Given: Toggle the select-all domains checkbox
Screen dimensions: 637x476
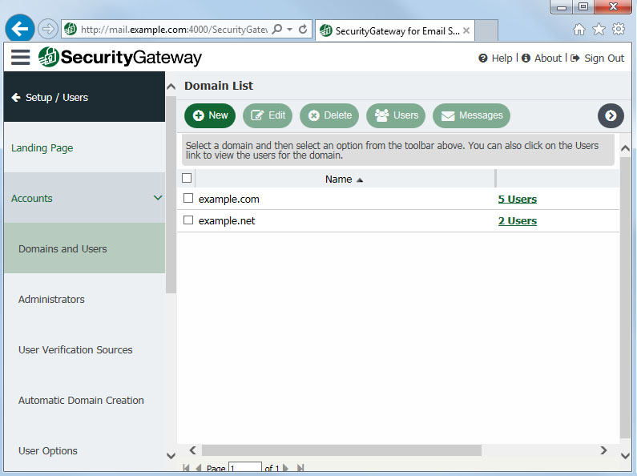Looking at the screenshot, I should (187, 178).
